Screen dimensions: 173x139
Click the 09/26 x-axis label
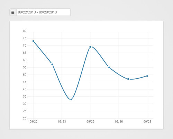[119, 122]
